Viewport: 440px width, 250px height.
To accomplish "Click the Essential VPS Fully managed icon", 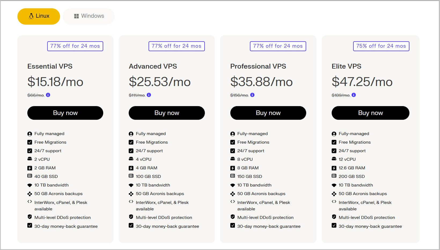I will (30, 134).
